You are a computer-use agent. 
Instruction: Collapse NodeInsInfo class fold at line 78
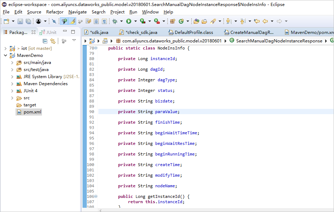click(x=96, y=48)
